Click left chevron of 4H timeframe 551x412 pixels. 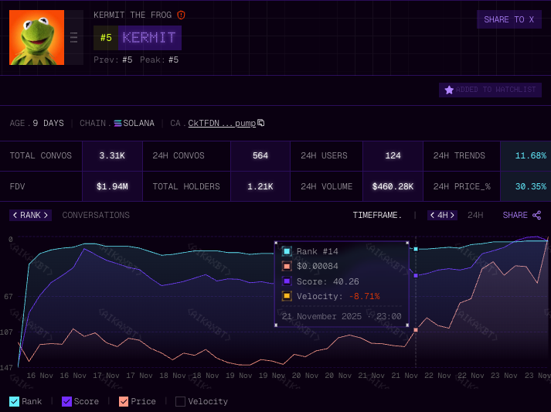(433, 215)
